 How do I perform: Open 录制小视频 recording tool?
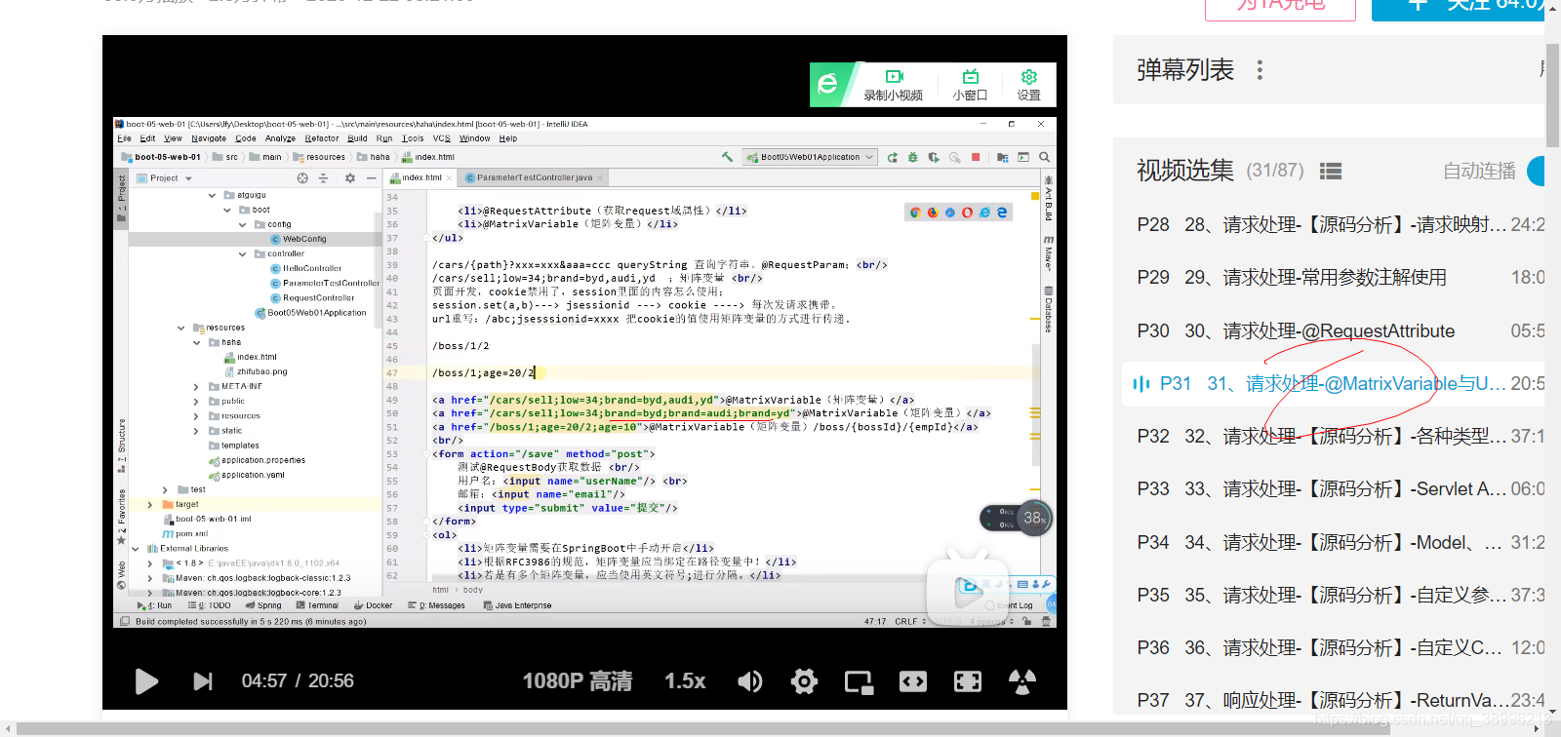point(894,85)
